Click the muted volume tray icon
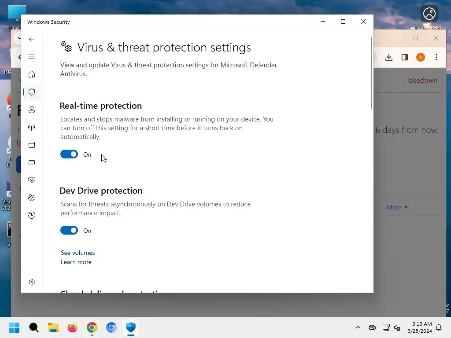Viewport: 451px width, 338px height. tap(398, 327)
